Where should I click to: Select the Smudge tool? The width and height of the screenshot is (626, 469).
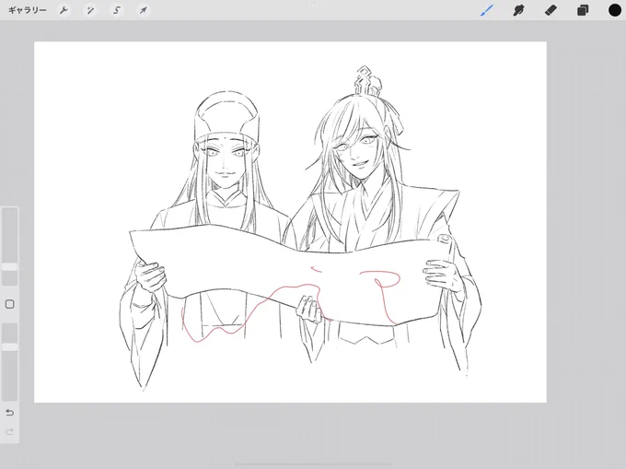(x=518, y=10)
